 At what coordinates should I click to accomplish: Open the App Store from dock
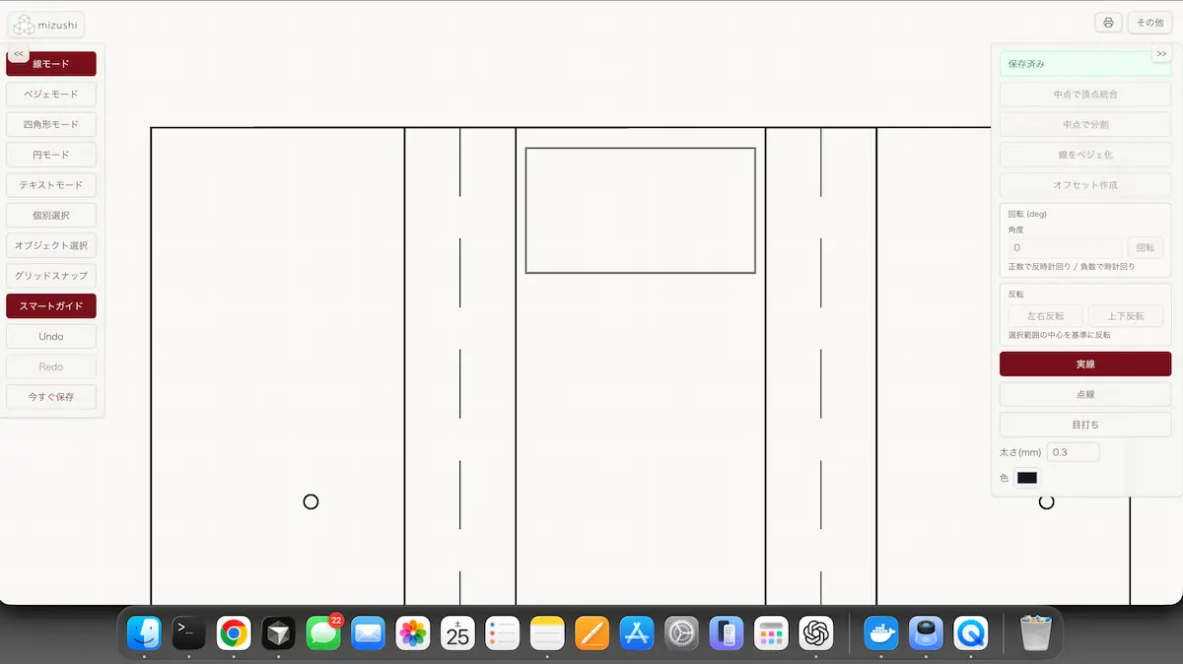click(x=637, y=632)
